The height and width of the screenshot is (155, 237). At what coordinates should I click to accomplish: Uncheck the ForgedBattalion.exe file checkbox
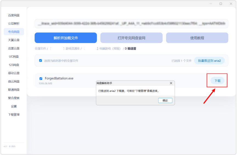coord(41,78)
